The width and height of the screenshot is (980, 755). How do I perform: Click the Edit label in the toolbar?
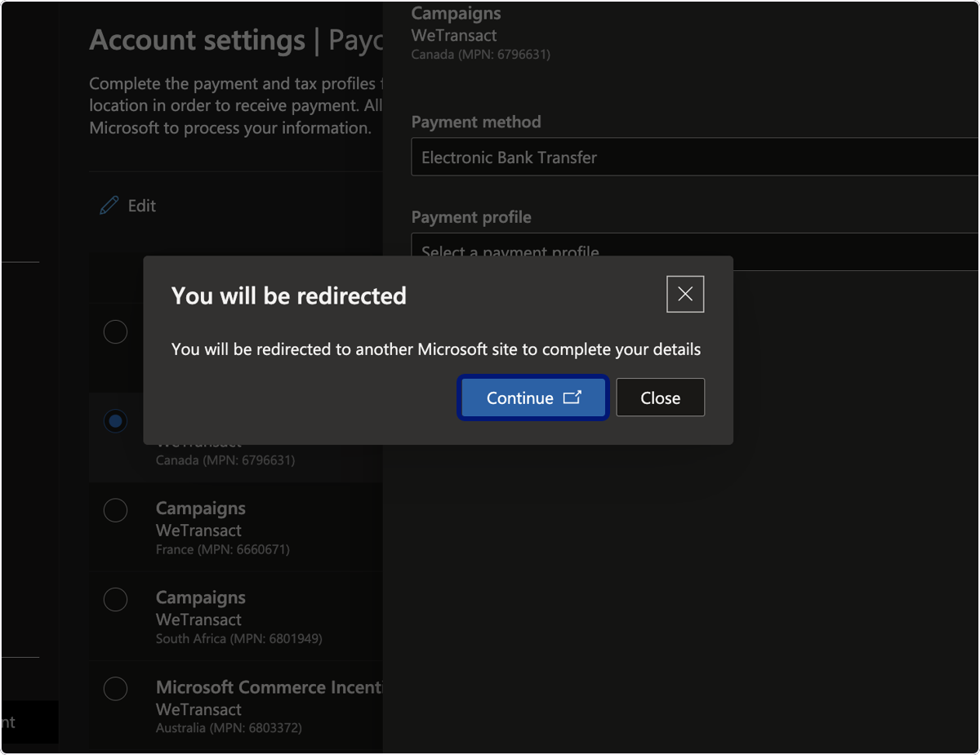[142, 206]
